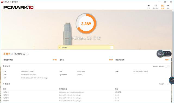
Task: Maximize the PCMark 10 window
Action: point(165,2)
